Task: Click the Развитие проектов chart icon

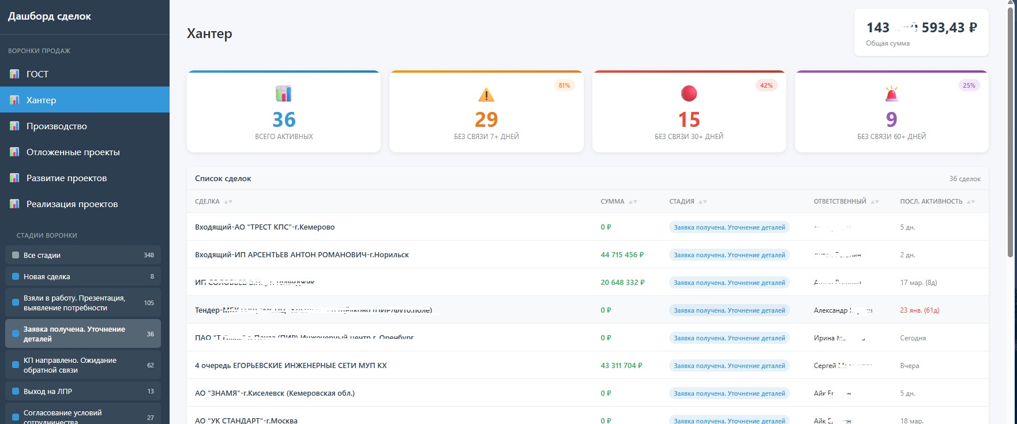Action: point(14,178)
